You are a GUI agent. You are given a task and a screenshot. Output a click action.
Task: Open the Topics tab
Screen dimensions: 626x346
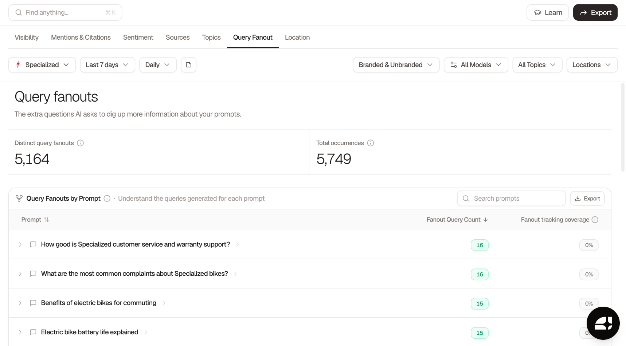(x=211, y=38)
